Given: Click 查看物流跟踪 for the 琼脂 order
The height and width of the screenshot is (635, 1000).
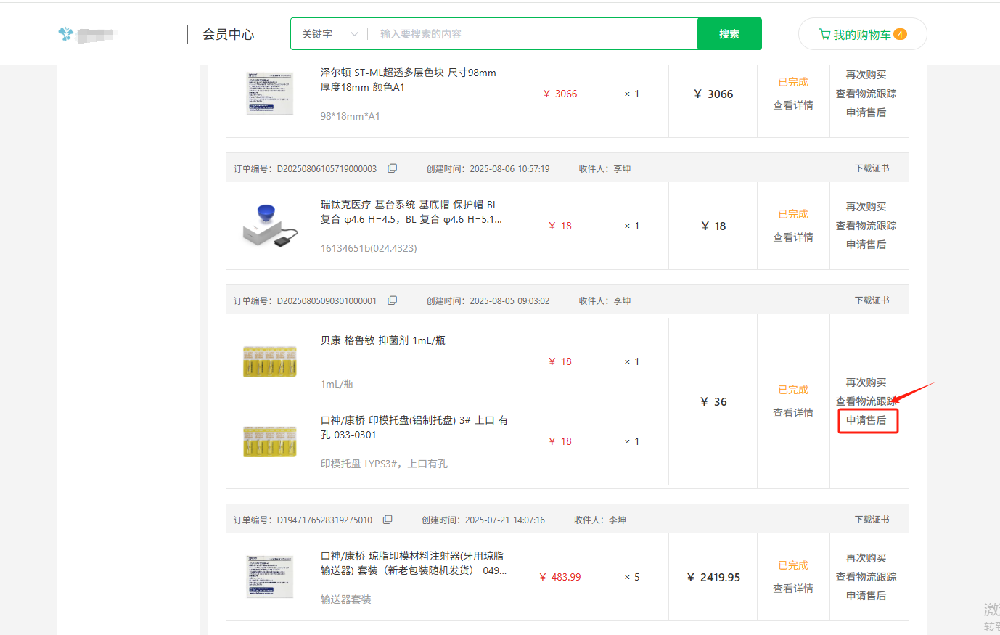Looking at the screenshot, I should pyautogui.click(x=866, y=577).
